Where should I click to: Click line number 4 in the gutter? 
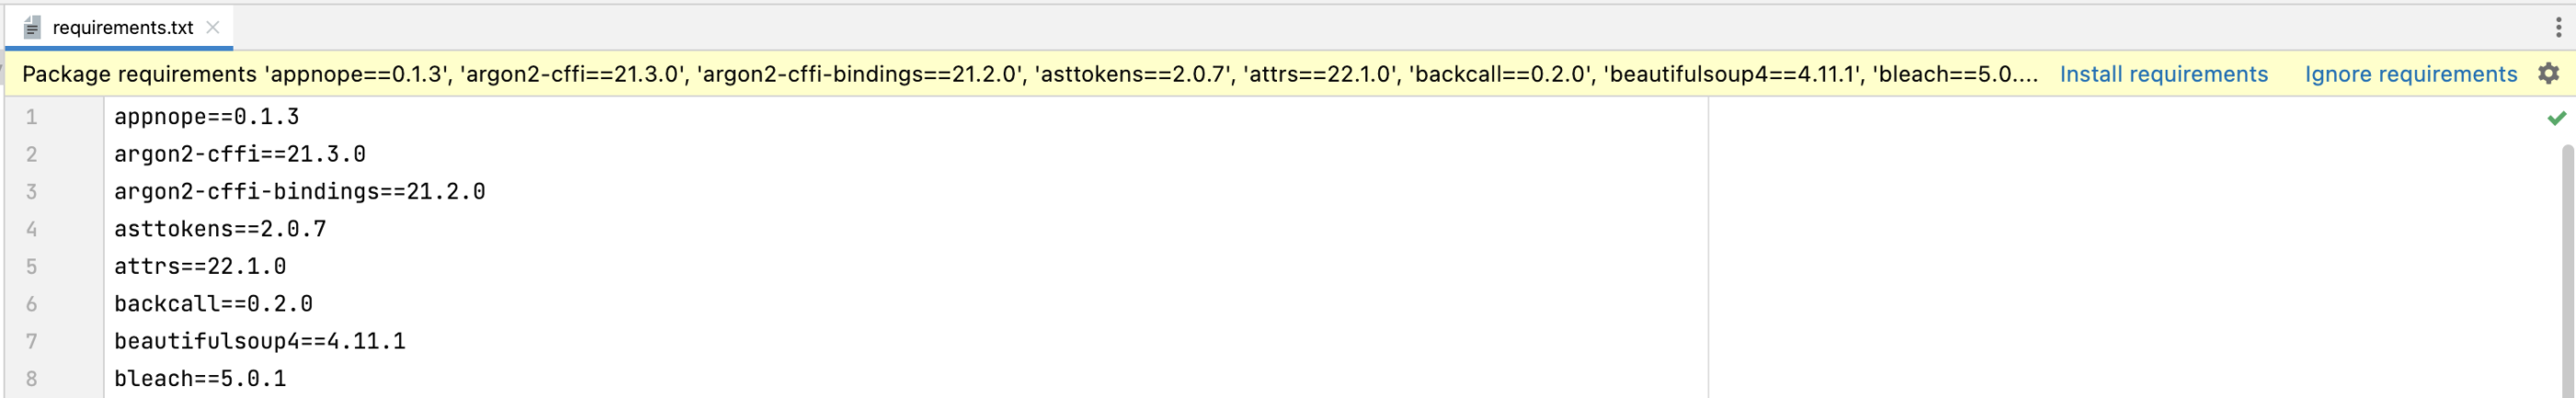[x=31, y=229]
